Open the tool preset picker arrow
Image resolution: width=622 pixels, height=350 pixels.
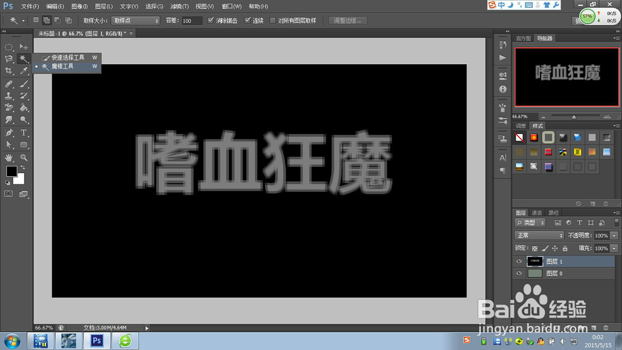(x=24, y=21)
